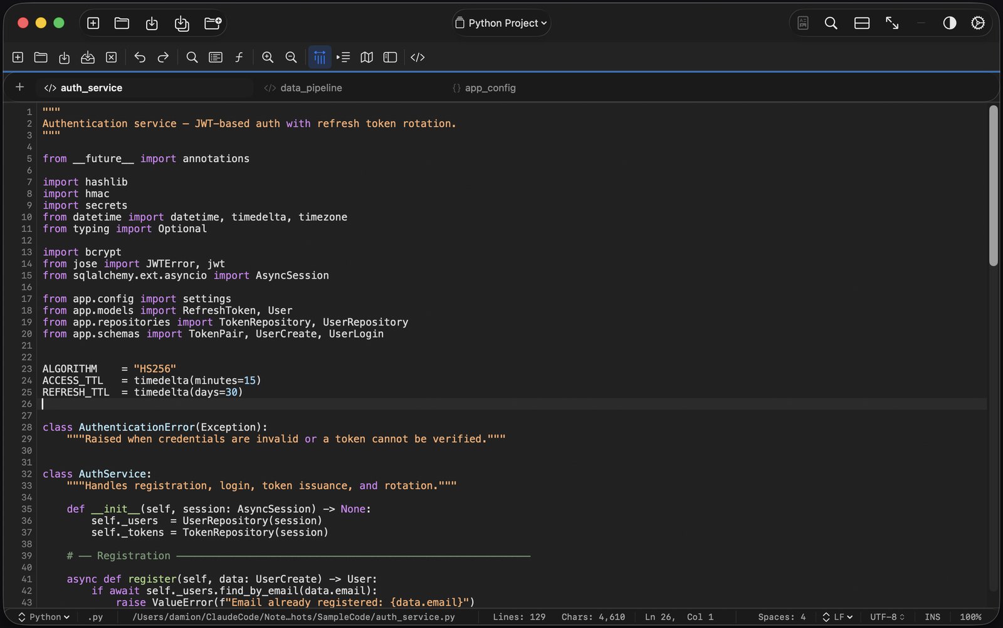Place cursor on empty line 26

[514, 404]
